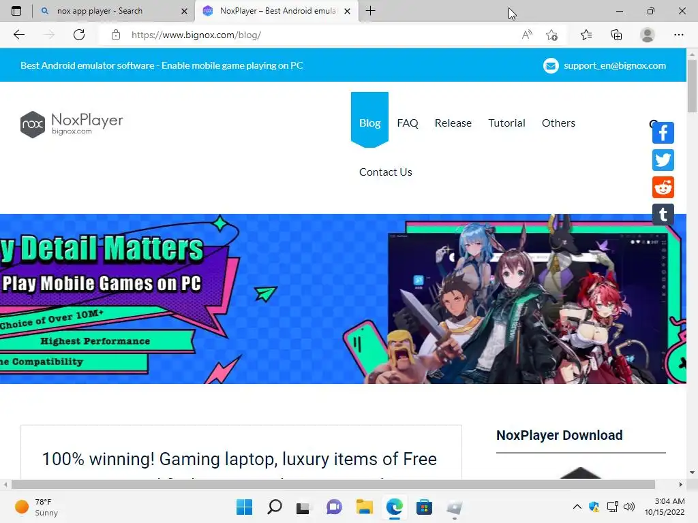Open tab actions menu
698x523 pixels.
tap(16, 11)
